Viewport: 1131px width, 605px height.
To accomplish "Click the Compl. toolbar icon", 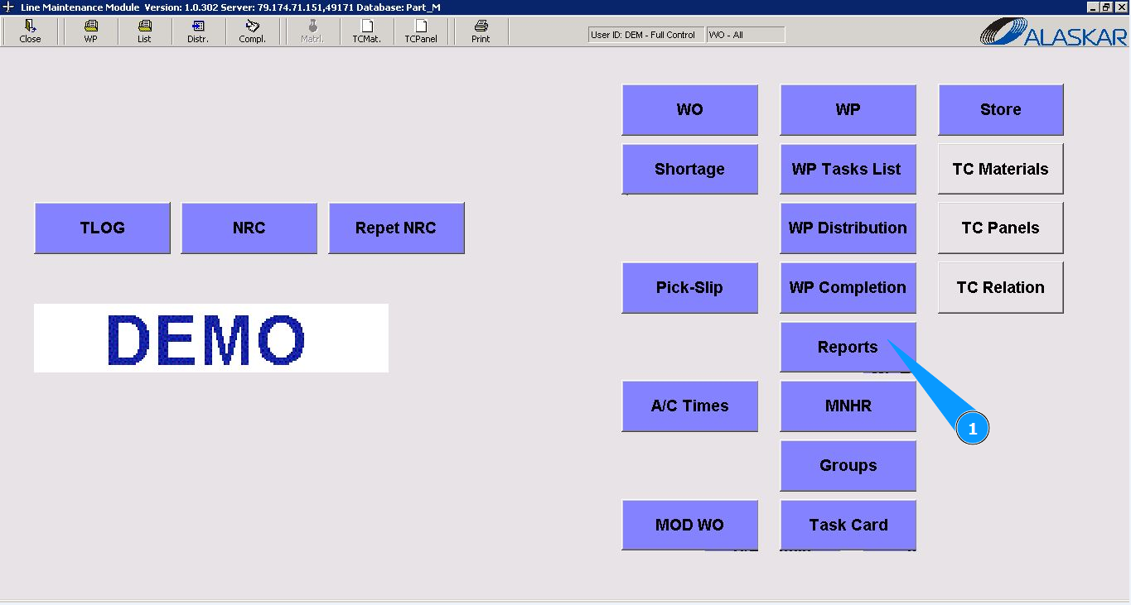I will 252,31.
